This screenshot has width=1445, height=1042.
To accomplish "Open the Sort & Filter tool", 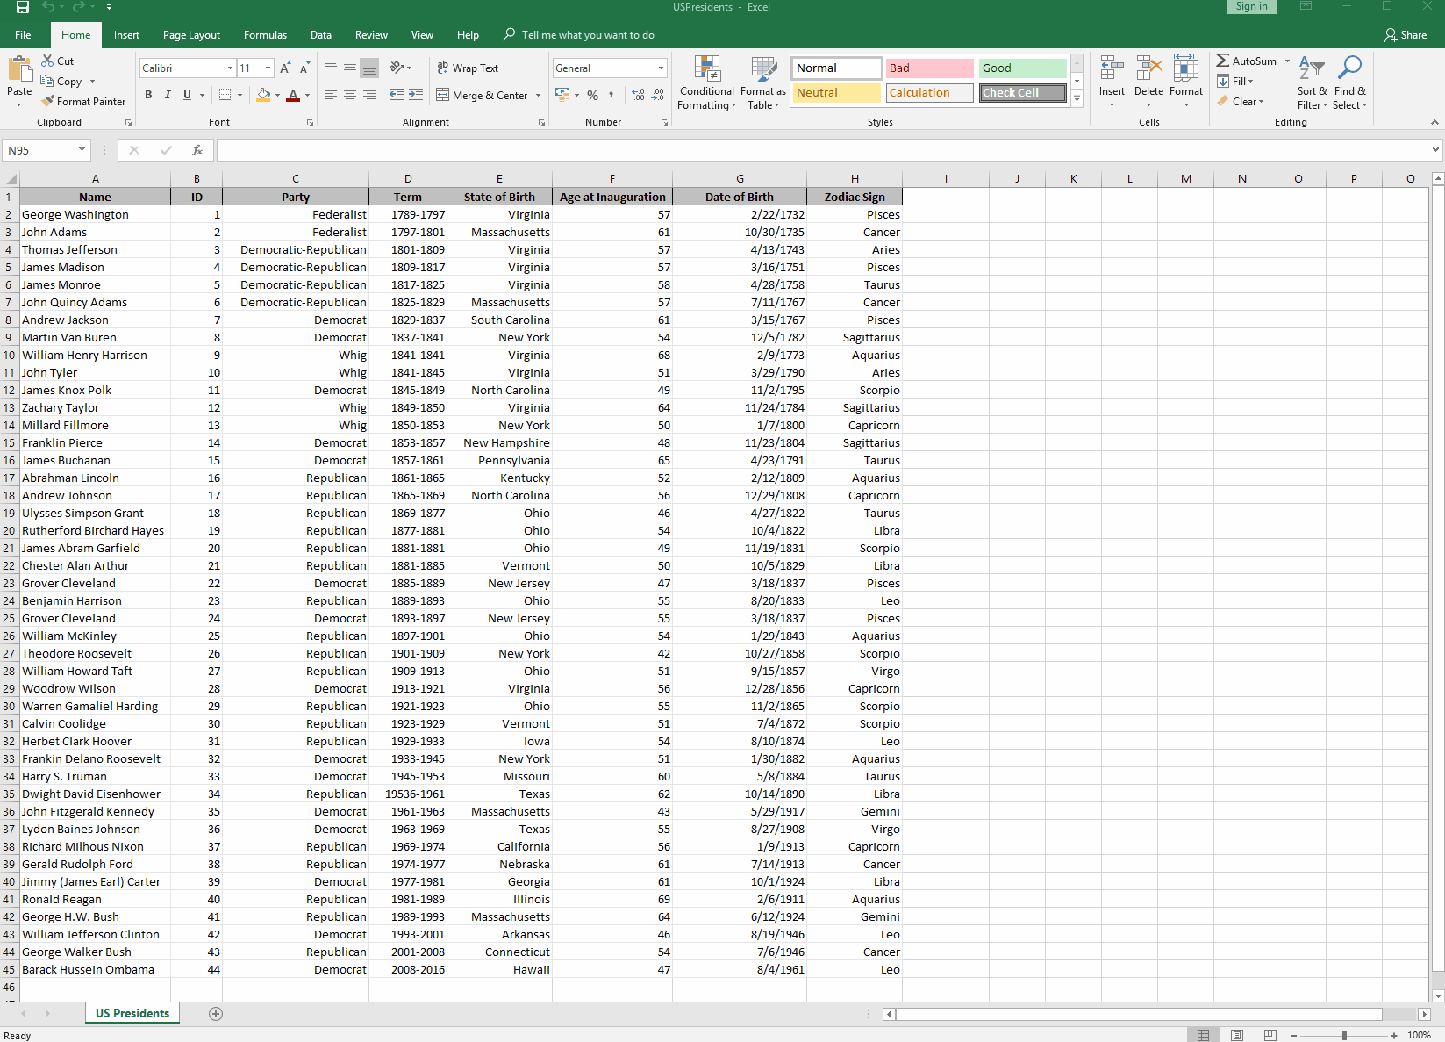I will pyautogui.click(x=1312, y=83).
